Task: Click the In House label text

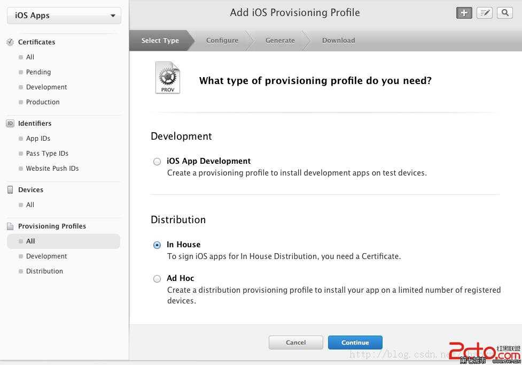Action: [x=183, y=245]
